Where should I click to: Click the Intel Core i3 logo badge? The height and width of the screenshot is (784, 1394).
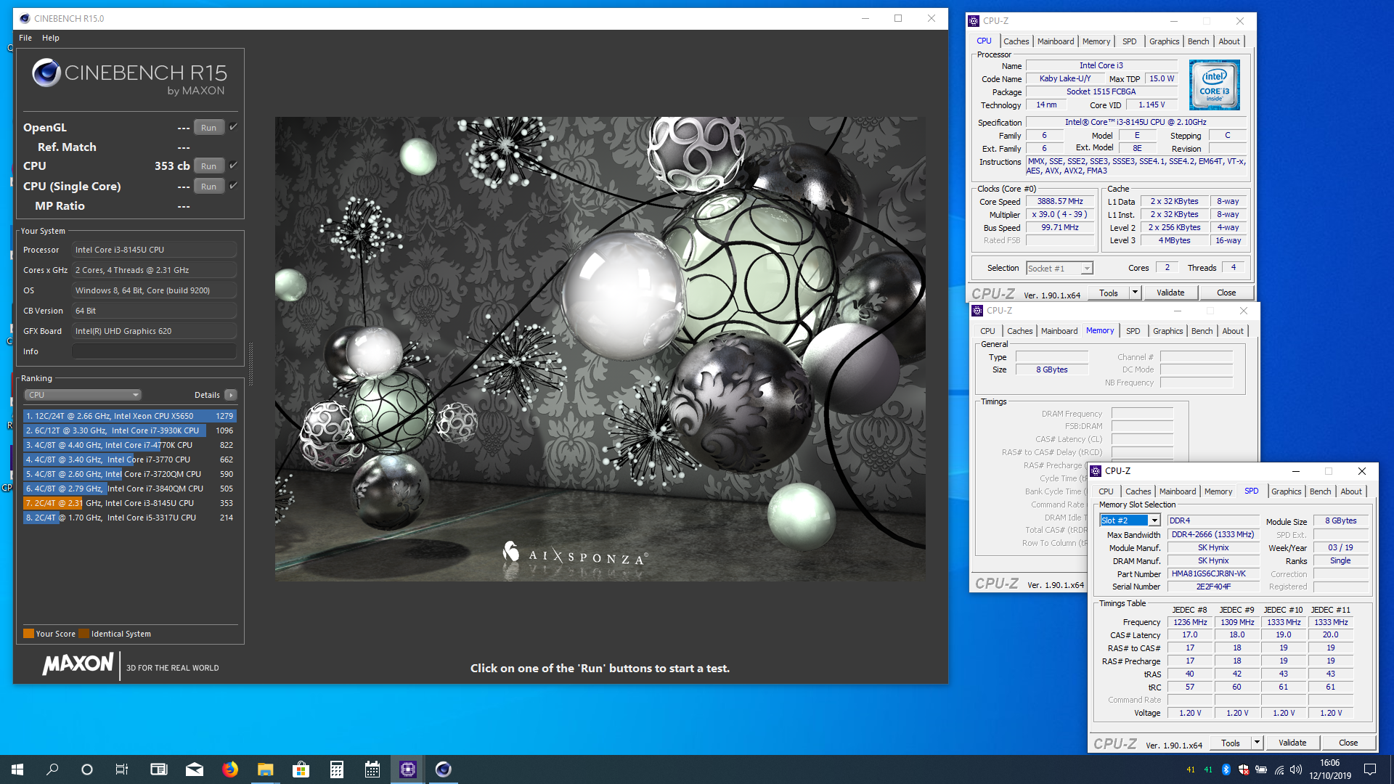[1214, 85]
